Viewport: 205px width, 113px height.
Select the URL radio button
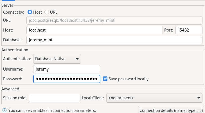[47, 12]
